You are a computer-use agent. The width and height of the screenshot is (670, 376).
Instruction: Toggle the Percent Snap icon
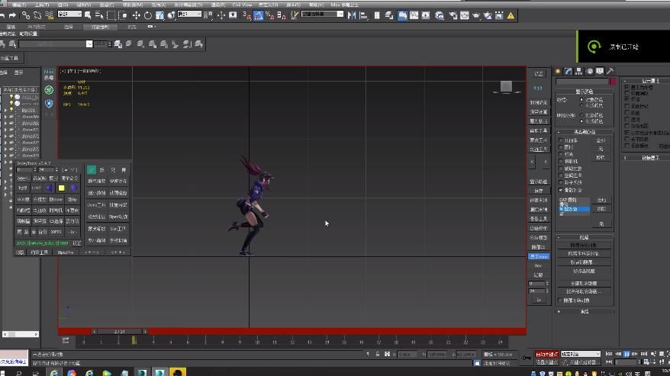[x=269, y=15]
